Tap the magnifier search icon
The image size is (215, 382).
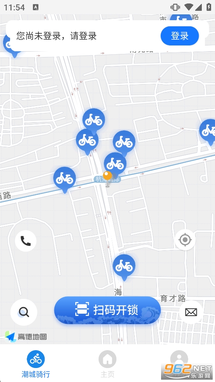[x=24, y=312]
